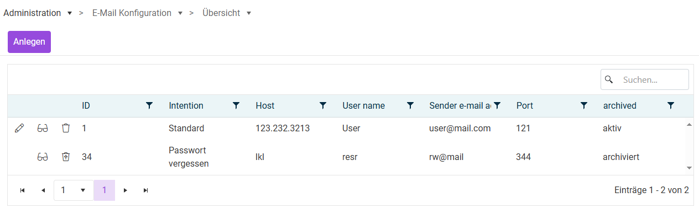699x224 pixels.
Task: Click the table scrollbar down arrow
Action: pos(689,167)
